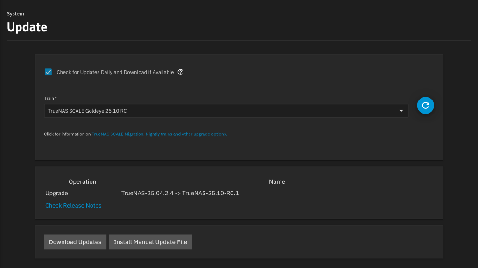478x268 pixels.
Task: Click the System breadcrumb label
Action: tap(15, 14)
